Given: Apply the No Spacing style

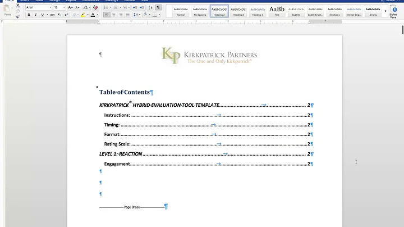Looking at the screenshot, I should coord(200,11).
